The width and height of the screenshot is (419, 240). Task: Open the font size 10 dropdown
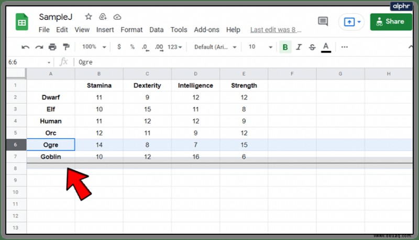[260, 47]
